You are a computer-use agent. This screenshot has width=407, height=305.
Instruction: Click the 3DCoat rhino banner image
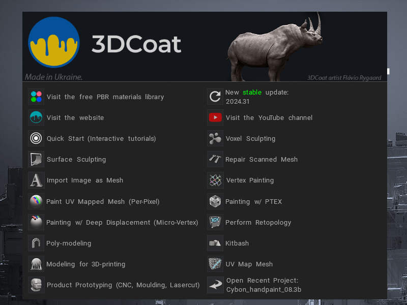(x=275, y=48)
